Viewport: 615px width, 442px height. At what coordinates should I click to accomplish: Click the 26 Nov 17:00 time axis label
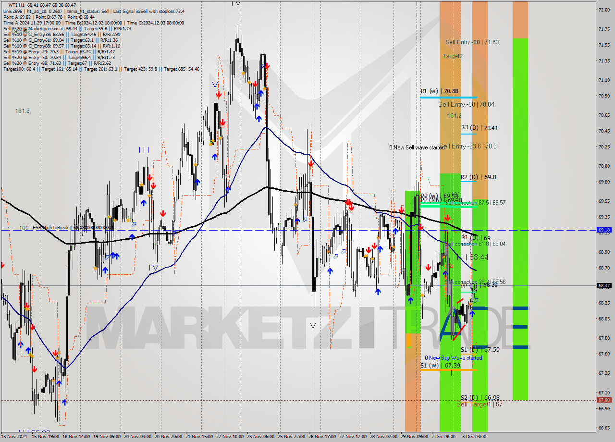(323, 437)
